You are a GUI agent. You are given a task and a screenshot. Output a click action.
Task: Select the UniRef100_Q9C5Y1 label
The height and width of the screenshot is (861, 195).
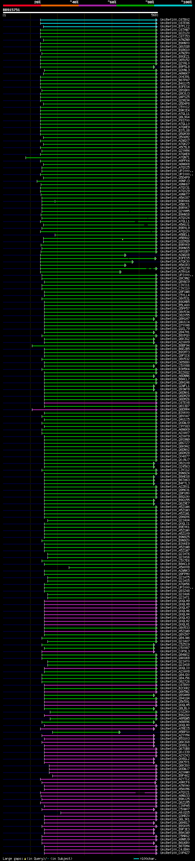[x=175, y=762]
